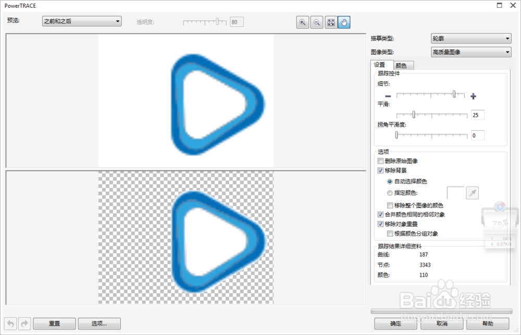Click the 透明度 value field showing 80
The width and height of the screenshot is (521, 335).
coord(237,22)
